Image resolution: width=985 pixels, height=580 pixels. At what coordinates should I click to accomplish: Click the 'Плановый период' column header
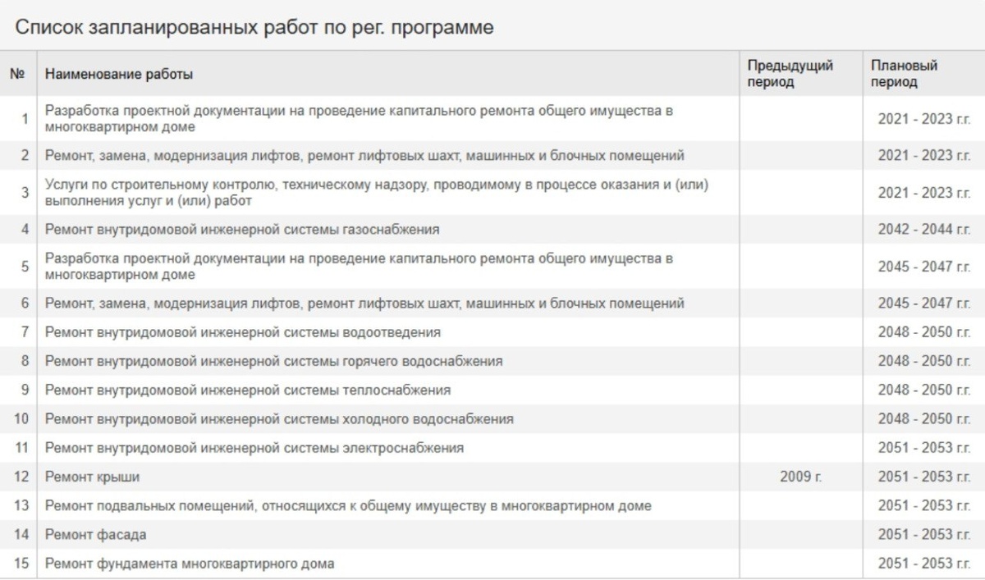click(x=905, y=74)
